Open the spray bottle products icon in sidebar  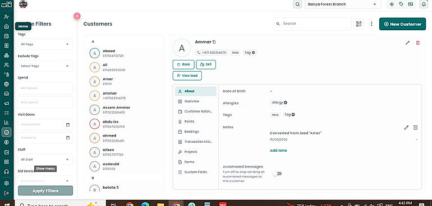pyautogui.click(x=6, y=74)
